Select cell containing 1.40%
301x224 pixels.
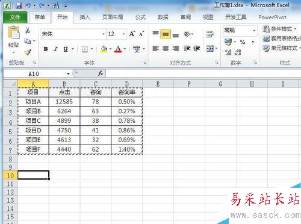click(x=127, y=149)
